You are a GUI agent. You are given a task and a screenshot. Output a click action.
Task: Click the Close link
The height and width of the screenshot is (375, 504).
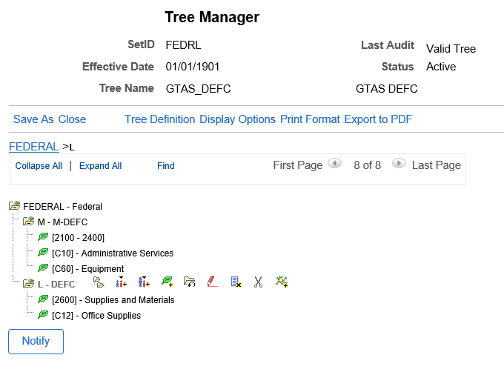coord(72,119)
